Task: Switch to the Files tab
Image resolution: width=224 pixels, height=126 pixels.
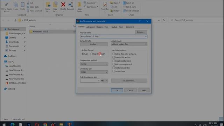Action: coord(106,27)
